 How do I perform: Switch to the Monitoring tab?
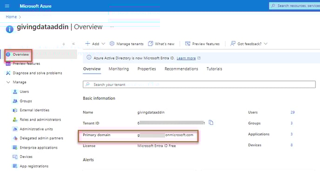click(x=119, y=69)
